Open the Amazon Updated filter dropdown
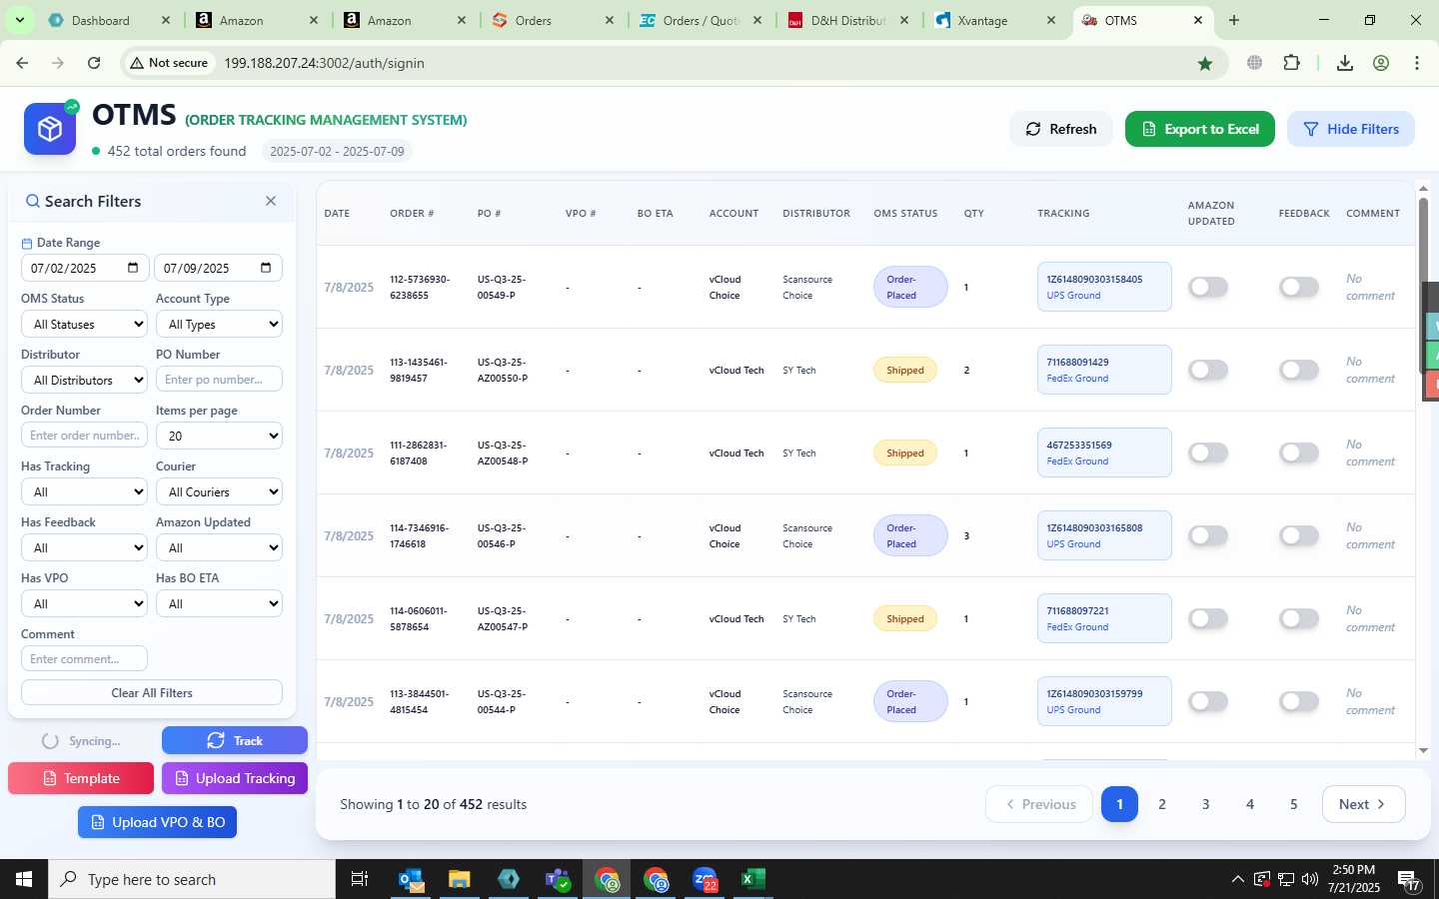 pos(219,547)
